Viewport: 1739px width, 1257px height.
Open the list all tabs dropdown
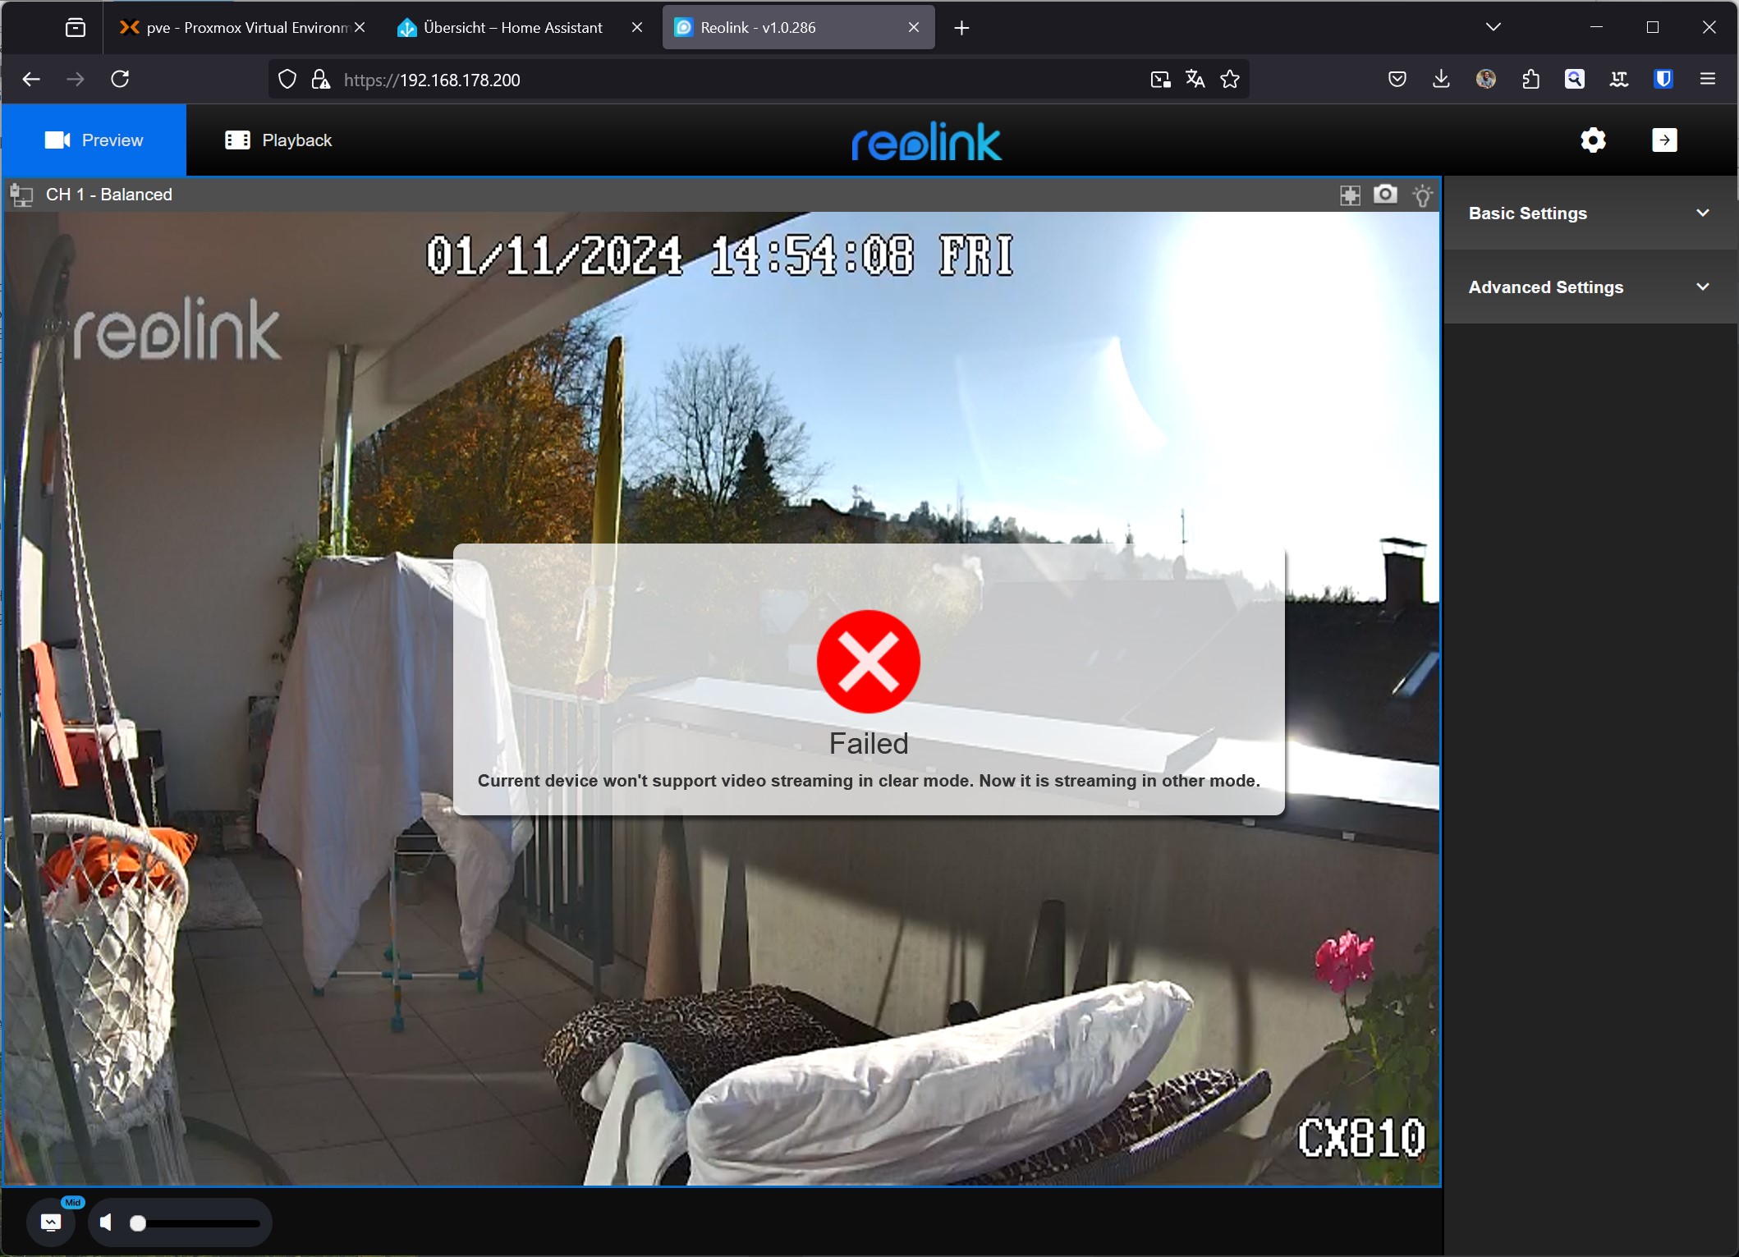tap(1493, 27)
